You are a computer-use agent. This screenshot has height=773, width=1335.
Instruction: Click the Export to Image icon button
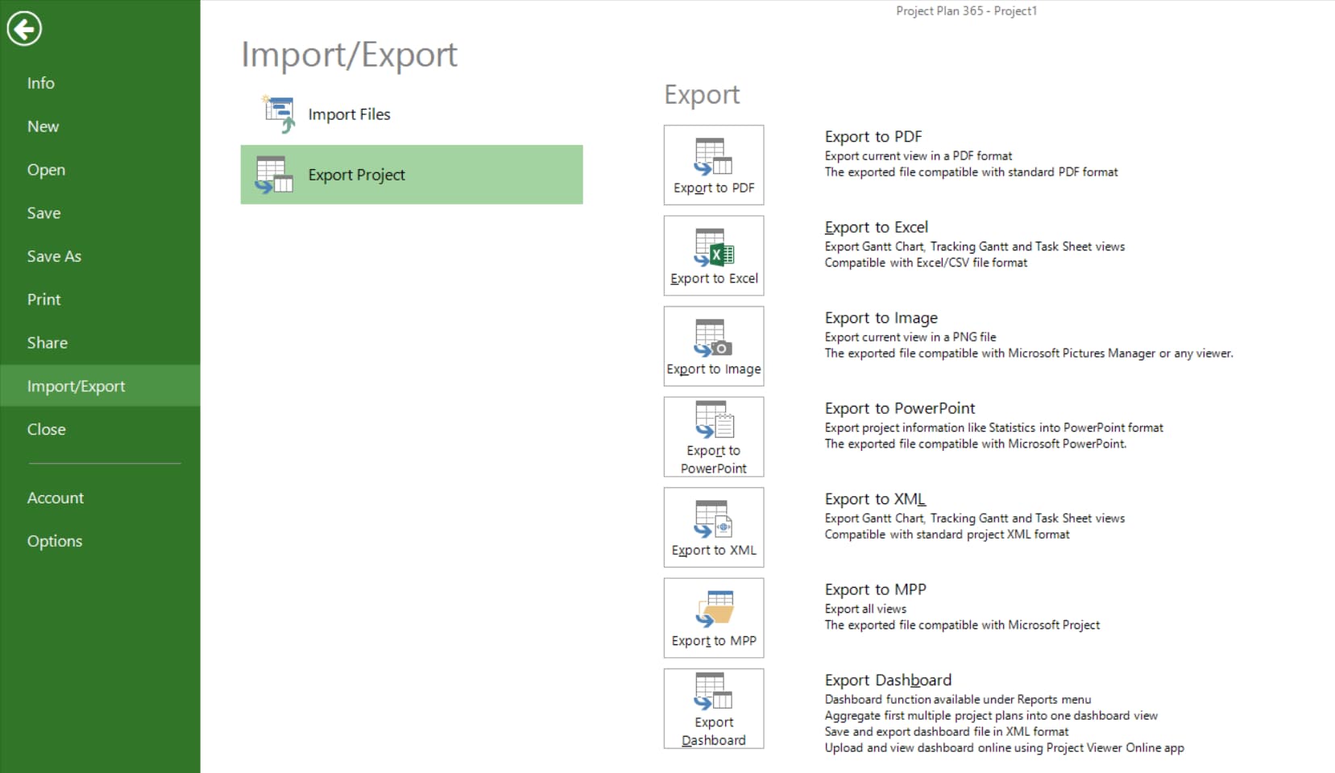click(x=714, y=346)
